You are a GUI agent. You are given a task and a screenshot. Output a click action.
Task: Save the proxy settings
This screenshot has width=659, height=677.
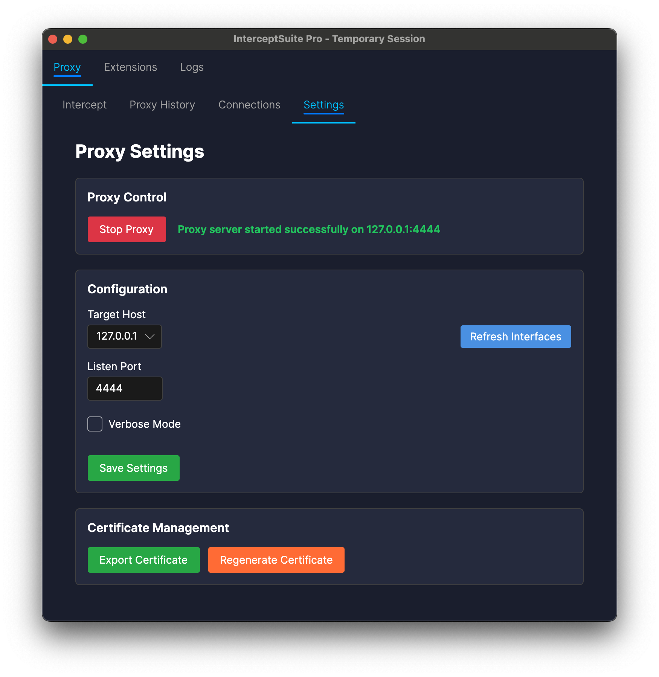[x=133, y=468]
